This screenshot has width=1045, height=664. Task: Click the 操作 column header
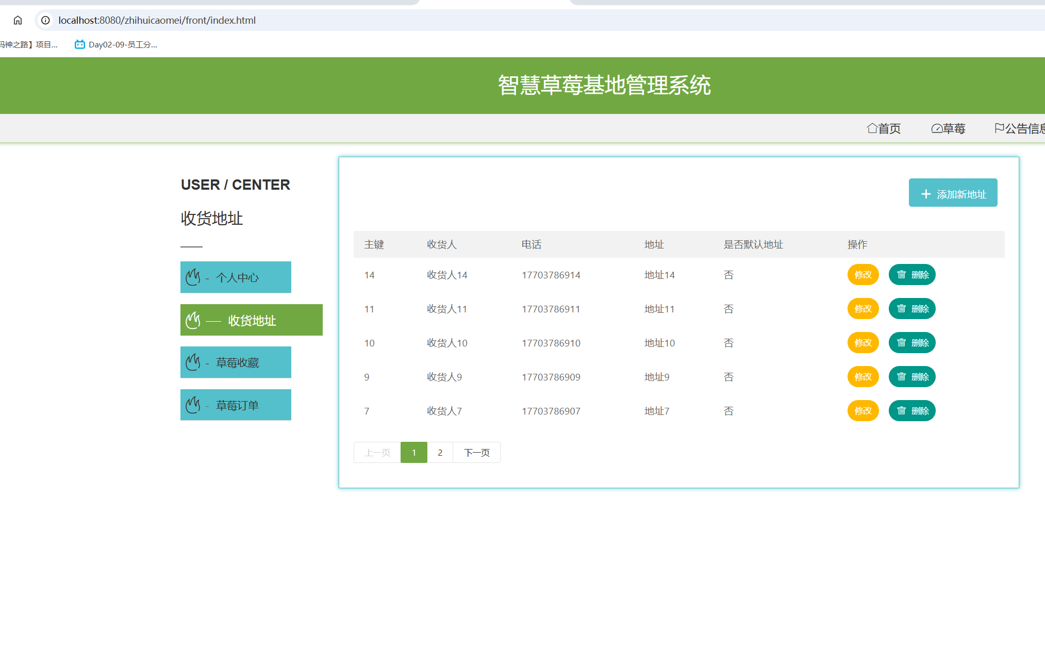coord(857,244)
